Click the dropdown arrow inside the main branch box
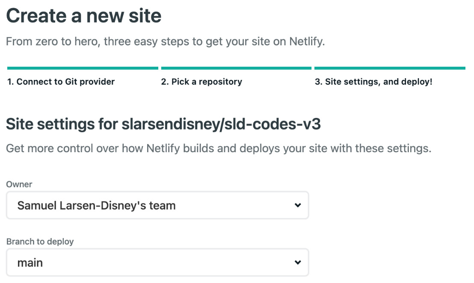Screen dimensions: 474x283 298,262
